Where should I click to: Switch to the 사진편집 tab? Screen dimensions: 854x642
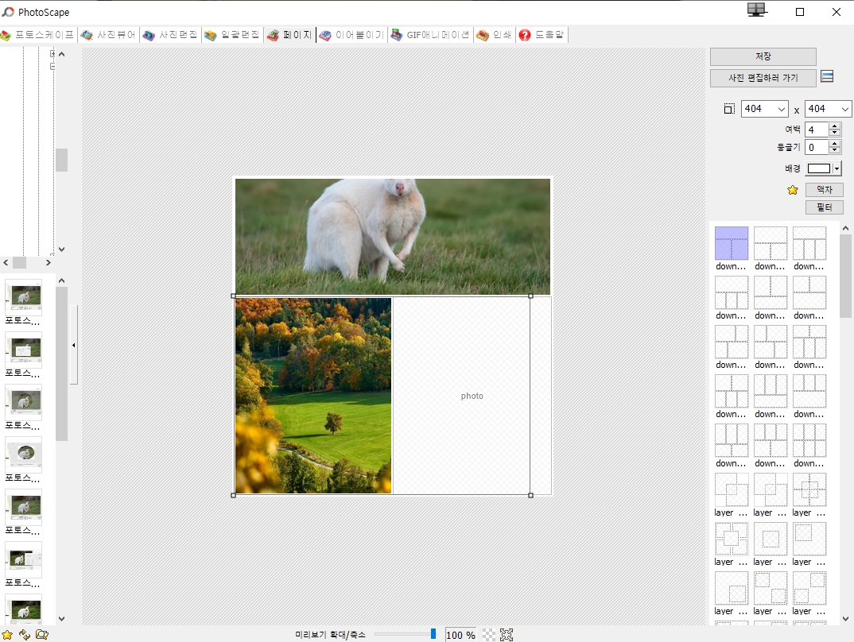170,35
